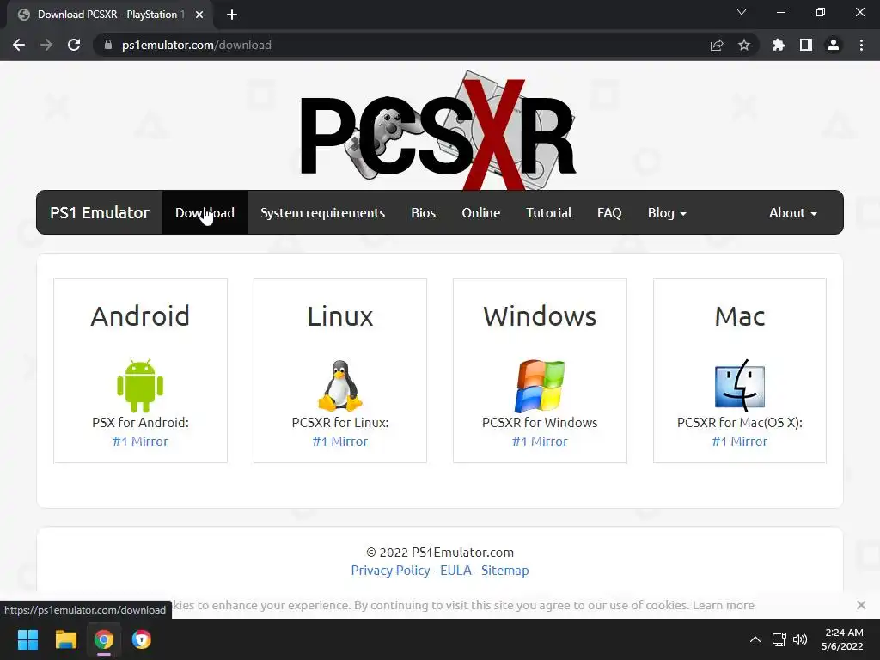This screenshot has width=880, height=660.
Task: Click #1 Mirror under PSX for Android
Action: click(x=140, y=442)
